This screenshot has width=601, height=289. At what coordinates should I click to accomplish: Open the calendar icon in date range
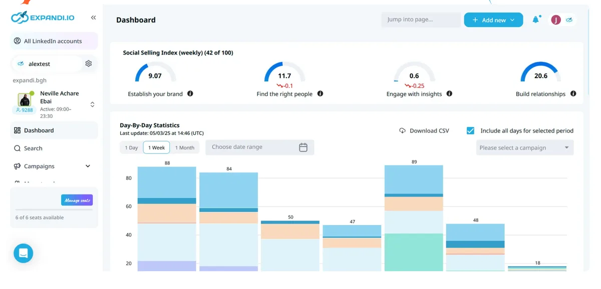point(303,147)
